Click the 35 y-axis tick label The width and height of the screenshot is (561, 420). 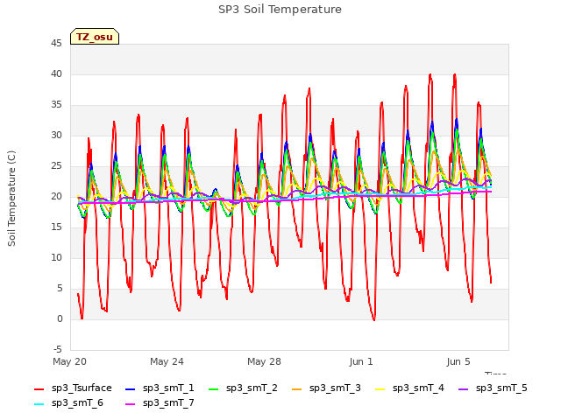tap(56, 105)
